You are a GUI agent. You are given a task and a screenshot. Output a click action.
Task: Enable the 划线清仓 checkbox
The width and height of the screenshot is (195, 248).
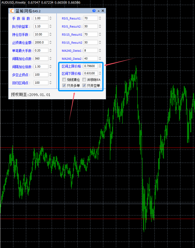64,80
